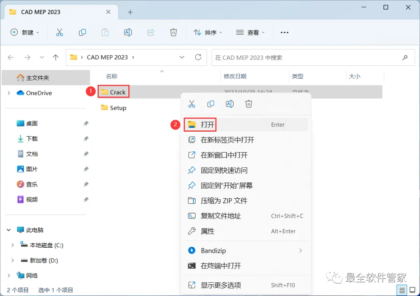Choose 在终端中打开

[x=246, y=266]
